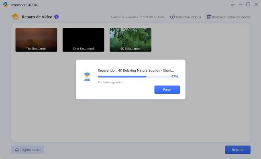This screenshot has width=261, height=159.
Task: Click Adicionar vídeos link
Action: [x=188, y=17]
